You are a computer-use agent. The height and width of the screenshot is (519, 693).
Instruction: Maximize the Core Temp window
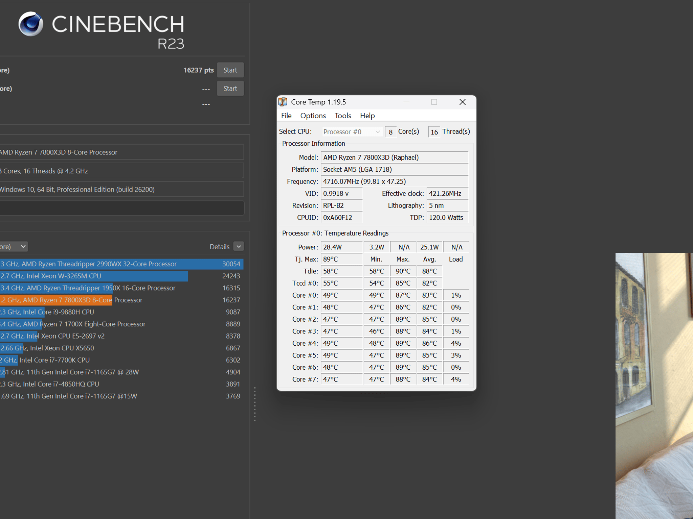434,102
